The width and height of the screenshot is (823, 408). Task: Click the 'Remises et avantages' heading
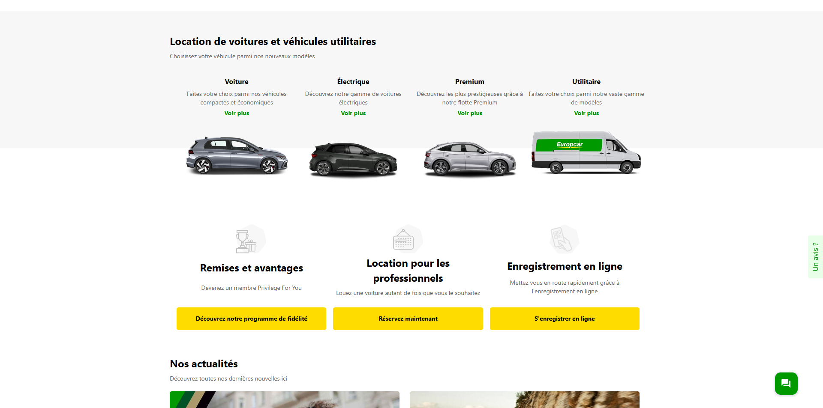[x=252, y=268]
